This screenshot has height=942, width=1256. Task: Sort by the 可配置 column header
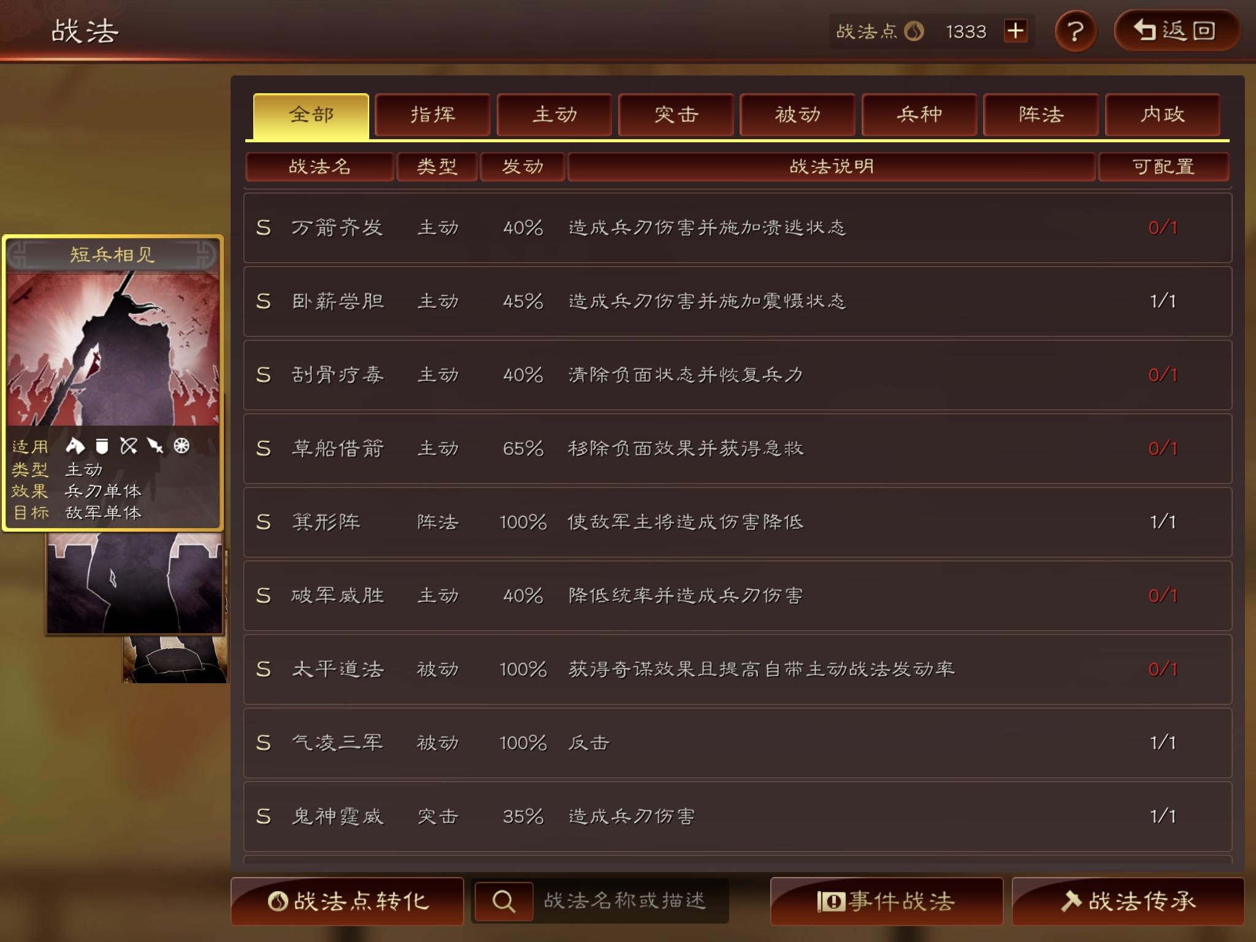coord(1163,167)
